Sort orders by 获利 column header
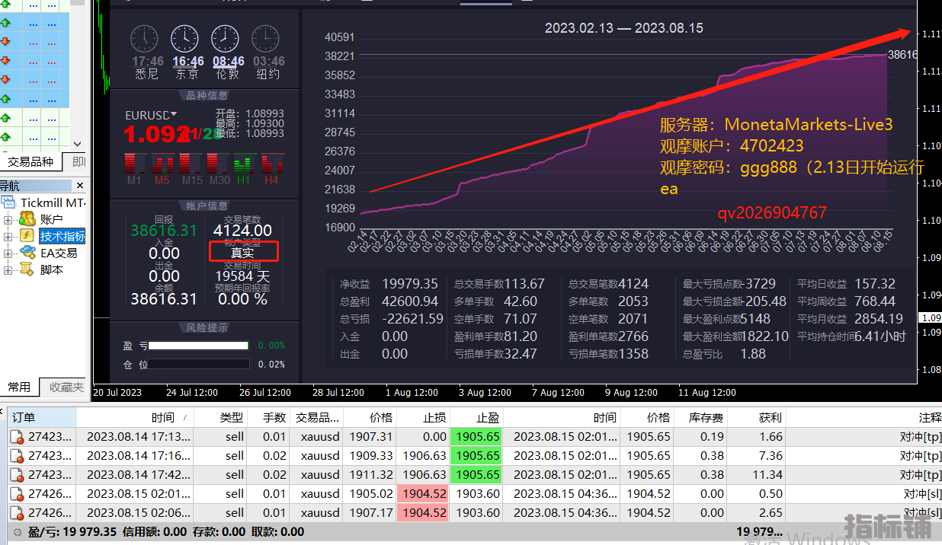This screenshot has width=942, height=545. pyautogui.click(x=770, y=417)
